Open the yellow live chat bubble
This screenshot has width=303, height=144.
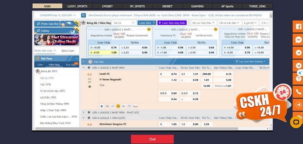click(296, 122)
